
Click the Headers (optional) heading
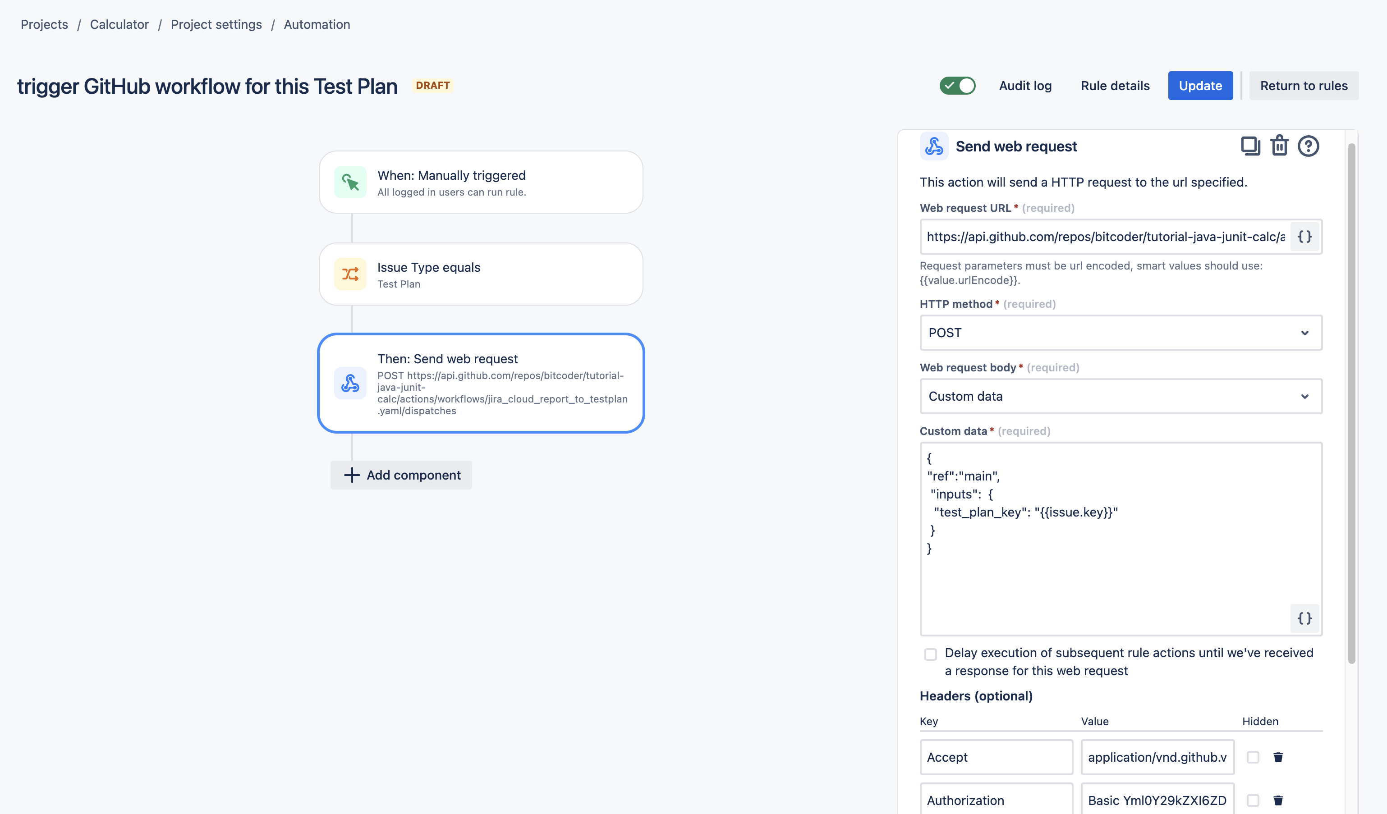976,696
